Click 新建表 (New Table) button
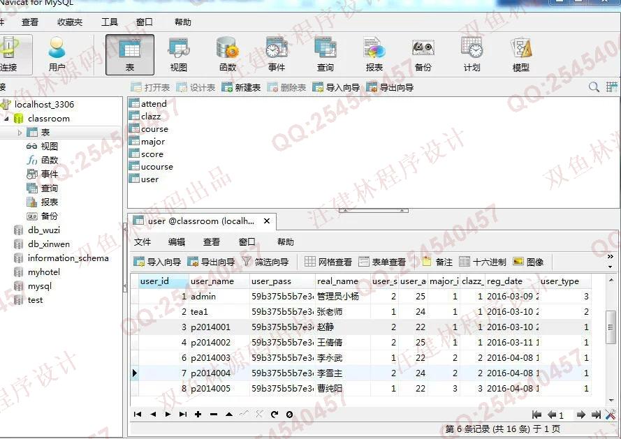This screenshot has height=439, width=621. click(241, 87)
